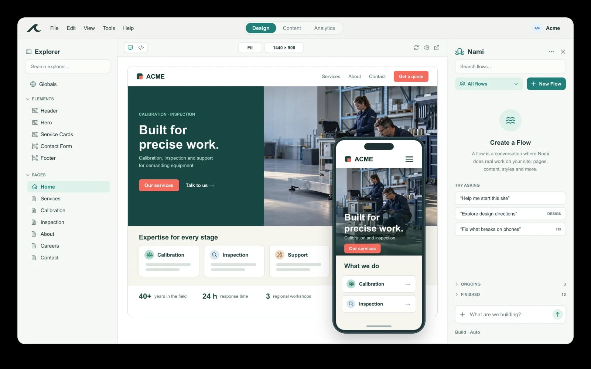The image size is (591, 369).
Task: Close the Nami panel
Action: coord(563,52)
